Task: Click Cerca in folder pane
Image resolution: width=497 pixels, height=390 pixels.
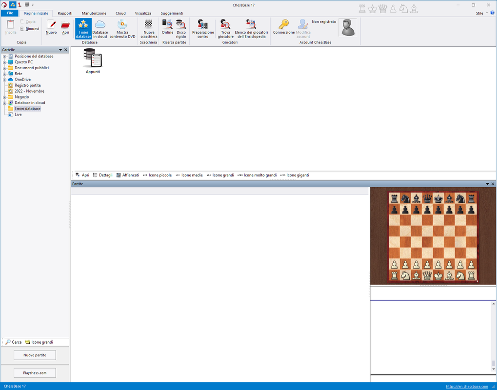Action: 14,342
